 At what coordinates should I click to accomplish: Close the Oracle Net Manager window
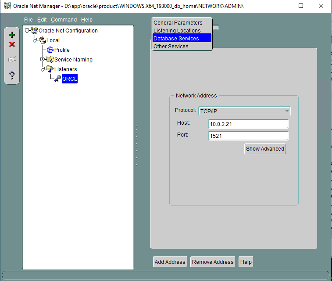pos(321,6)
